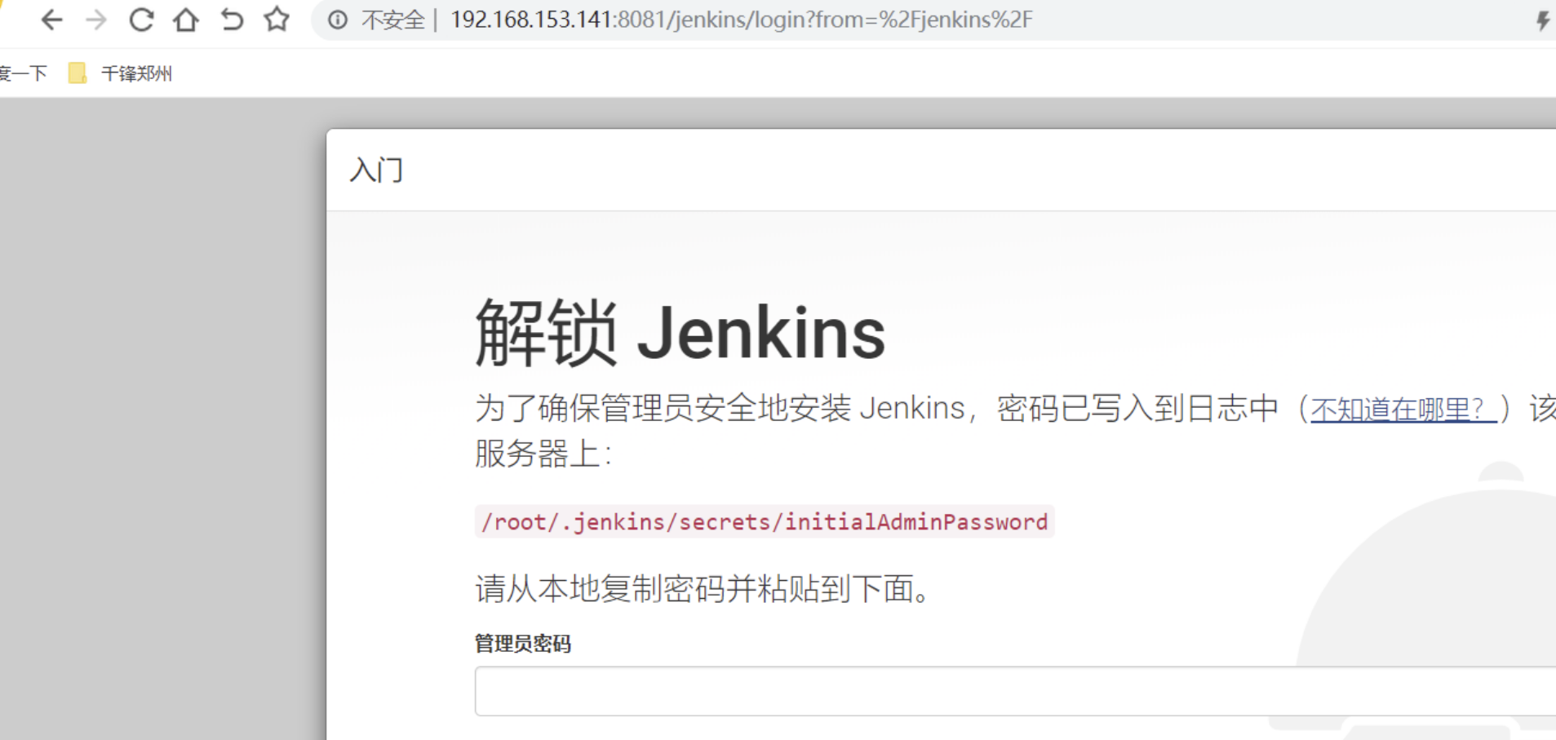Reload the Jenkins login page
The height and width of the screenshot is (740, 1556).
tap(141, 20)
